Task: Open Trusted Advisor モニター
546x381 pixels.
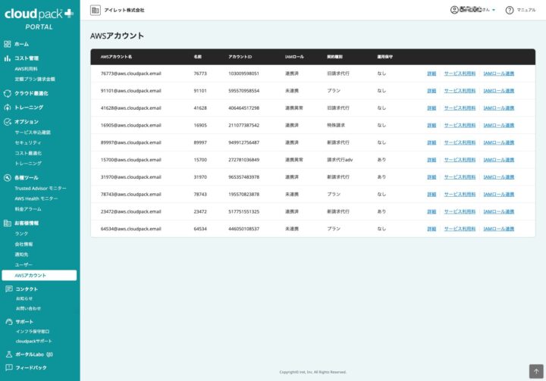Action: [x=40, y=189]
